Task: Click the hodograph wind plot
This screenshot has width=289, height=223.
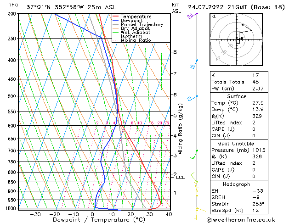Action: 236,39
